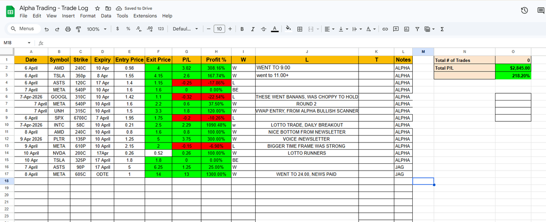Open the Edit menu
546x222 pixels.
point(38,15)
